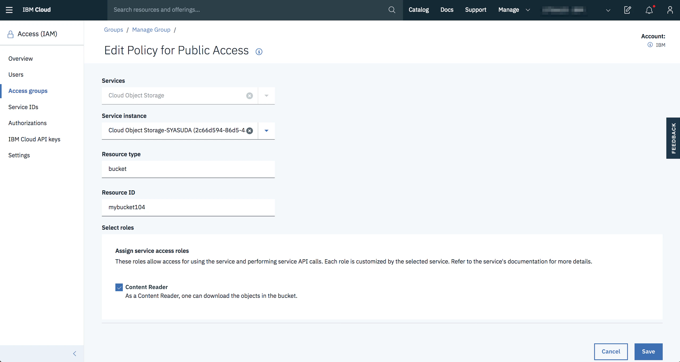The width and height of the screenshot is (680, 362).
Task: Click the info icon next to IBM account
Action: [650, 45]
